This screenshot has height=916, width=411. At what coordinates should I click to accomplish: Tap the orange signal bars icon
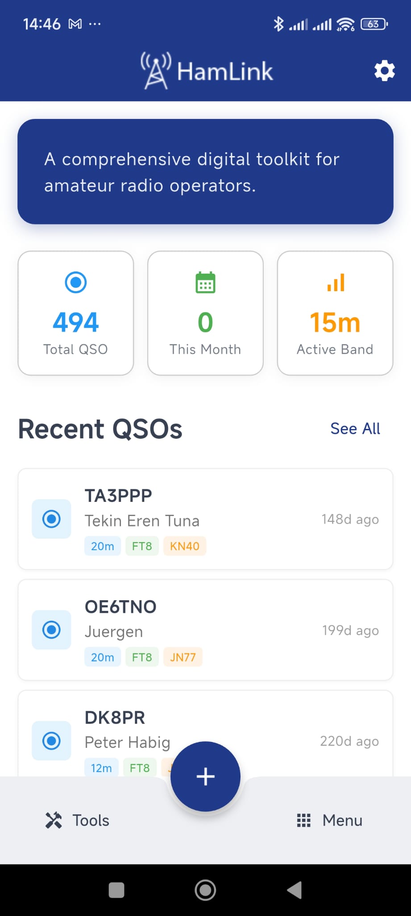point(336,282)
